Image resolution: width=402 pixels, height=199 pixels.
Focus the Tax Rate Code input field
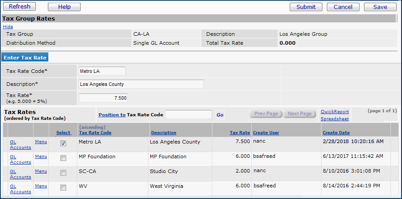coord(102,71)
